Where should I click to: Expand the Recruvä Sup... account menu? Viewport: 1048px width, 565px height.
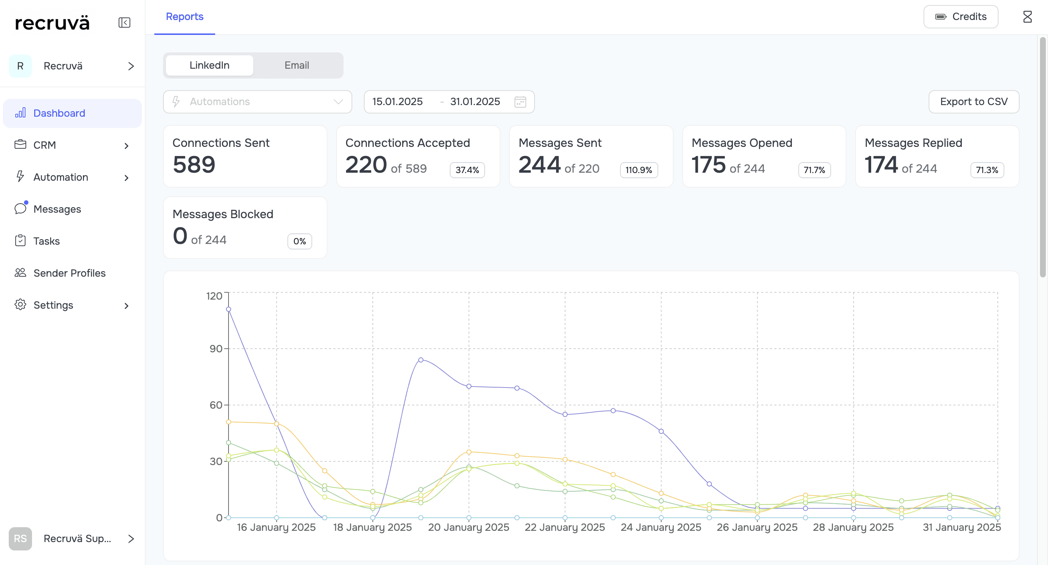pos(131,538)
